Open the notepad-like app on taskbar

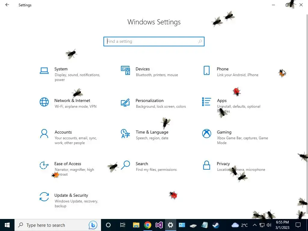[205, 225]
